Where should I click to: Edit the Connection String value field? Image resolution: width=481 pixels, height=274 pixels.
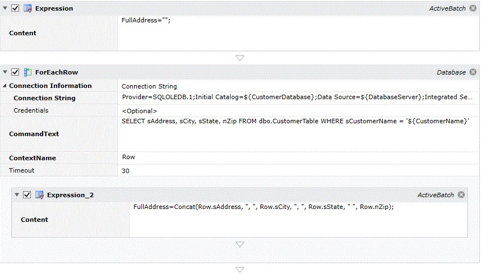pyautogui.click(x=299, y=97)
